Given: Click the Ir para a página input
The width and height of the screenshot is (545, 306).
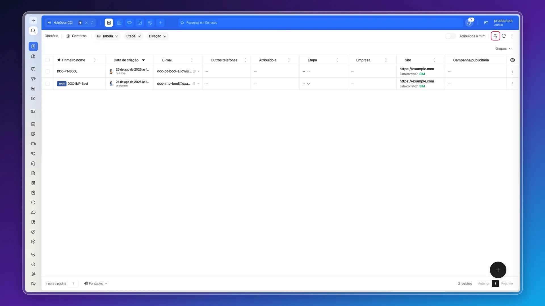Looking at the screenshot, I should tap(73, 283).
